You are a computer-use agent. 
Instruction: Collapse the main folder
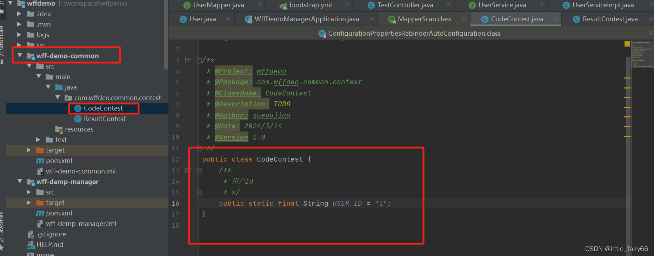pyautogui.click(x=39, y=77)
